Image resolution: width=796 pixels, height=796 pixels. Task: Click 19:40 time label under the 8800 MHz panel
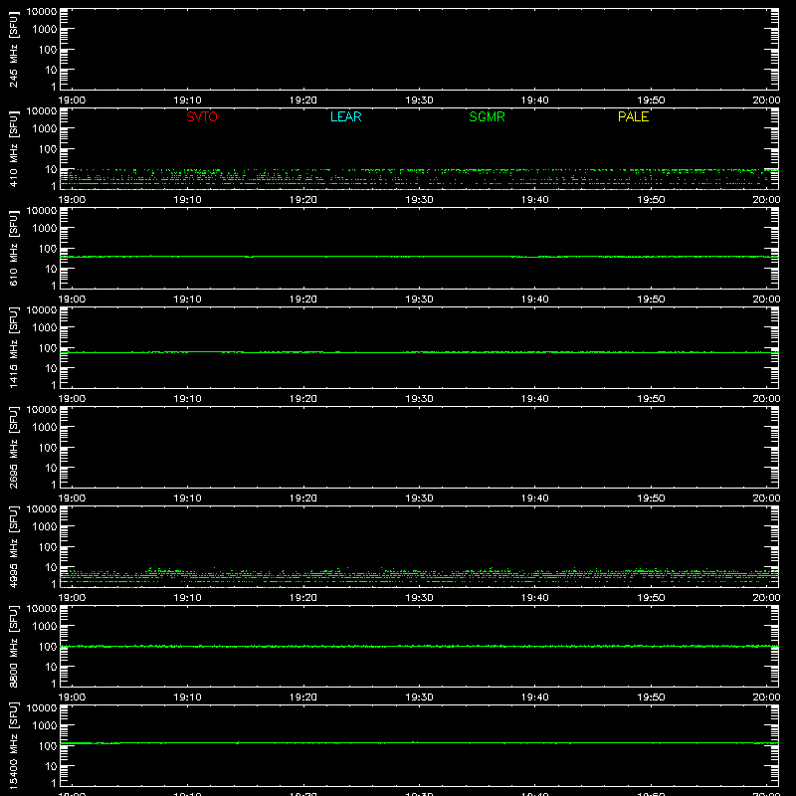tap(535, 697)
